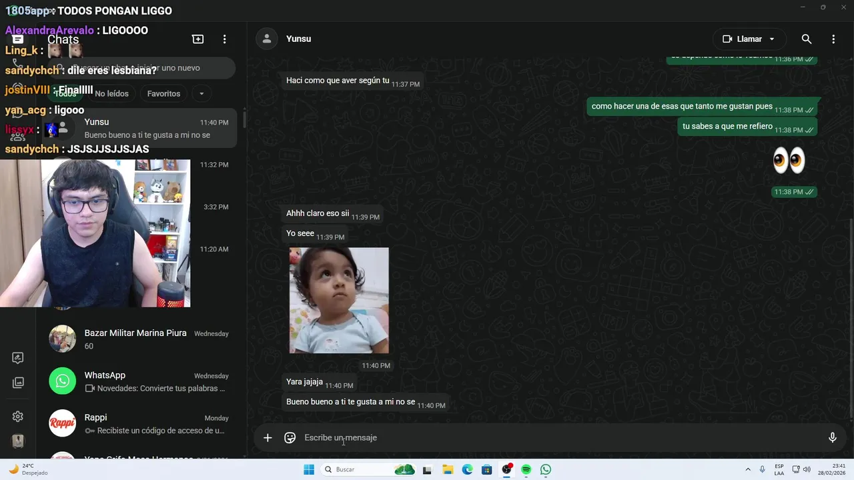
Task: Open the emoji and sticker picker
Action: click(290, 437)
